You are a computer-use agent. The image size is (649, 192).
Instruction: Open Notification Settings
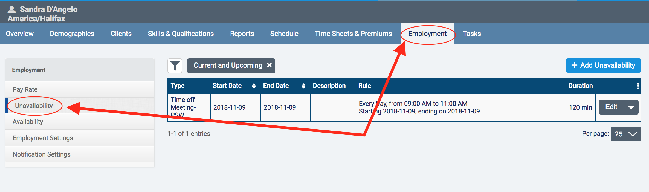point(42,154)
